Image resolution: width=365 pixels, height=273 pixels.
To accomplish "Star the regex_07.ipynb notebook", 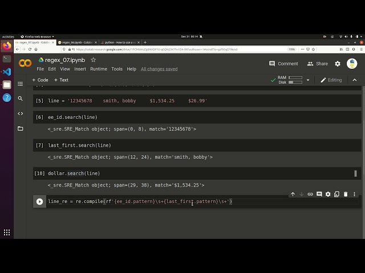I will point(94,60).
